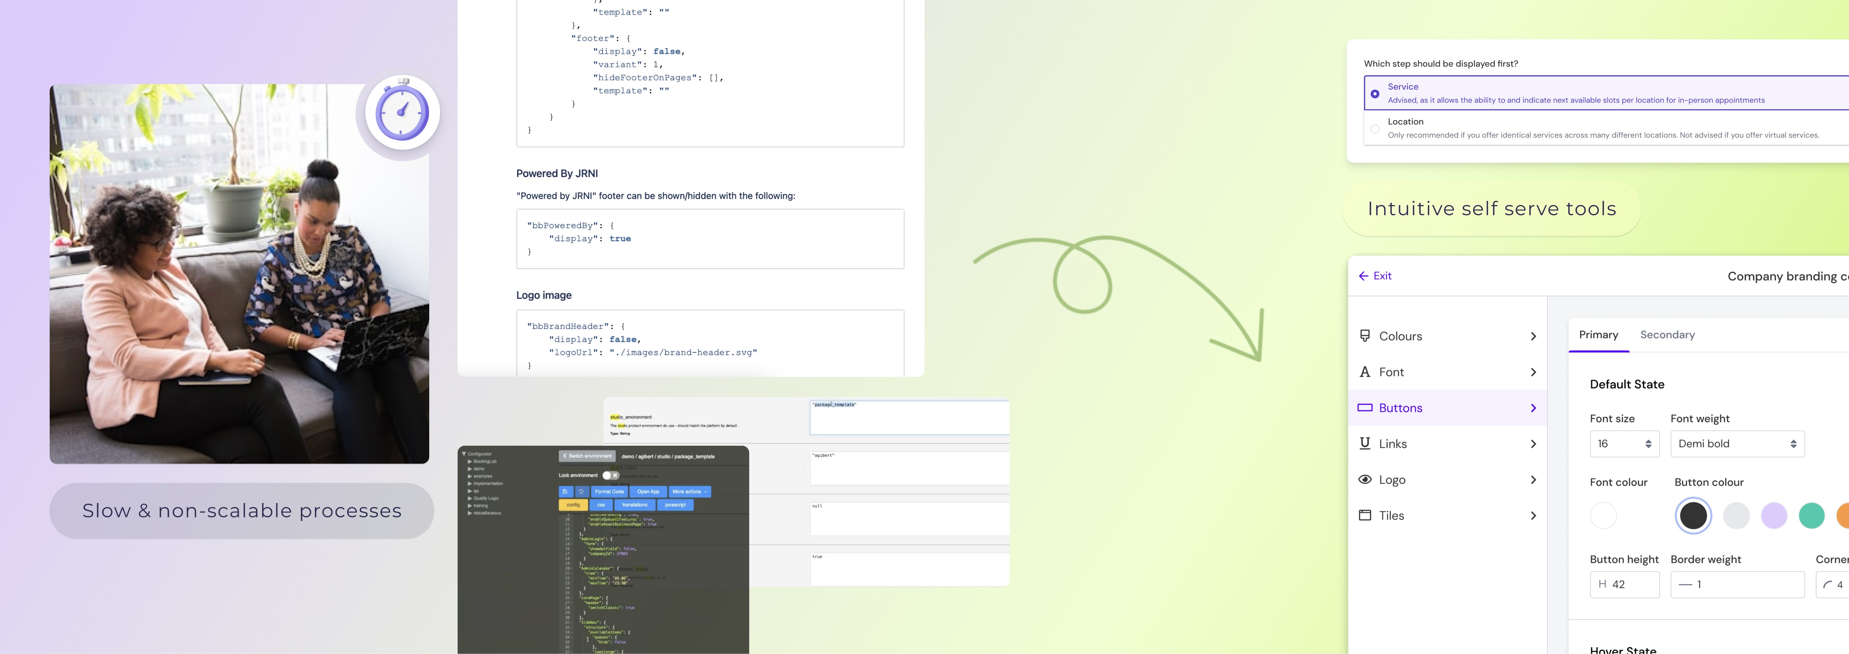Switch to the Secondary tab
The height and width of the screenshot is (654, 1849).
pos(1667,335)
